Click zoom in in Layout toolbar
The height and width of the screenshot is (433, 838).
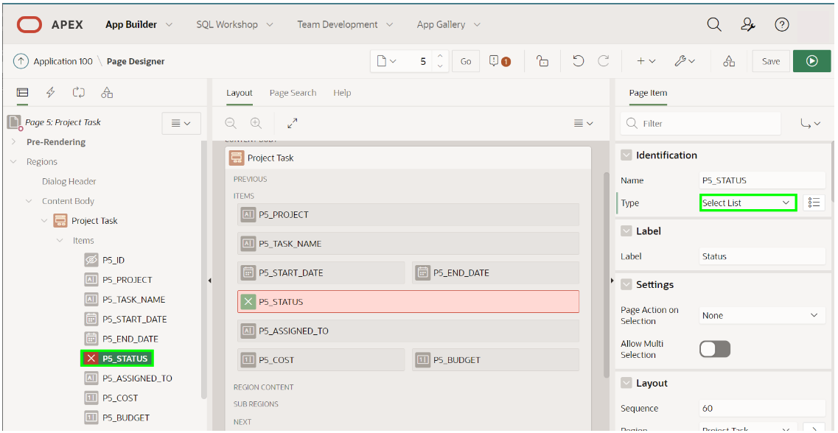(256, 123)
